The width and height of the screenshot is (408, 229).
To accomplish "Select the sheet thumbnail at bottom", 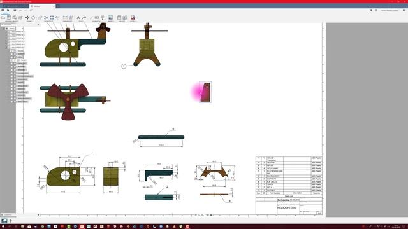I will (x=4, y=221).
